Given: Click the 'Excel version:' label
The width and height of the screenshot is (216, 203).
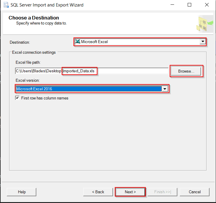Looking at the screenshot, I should [x=27, y=80].
